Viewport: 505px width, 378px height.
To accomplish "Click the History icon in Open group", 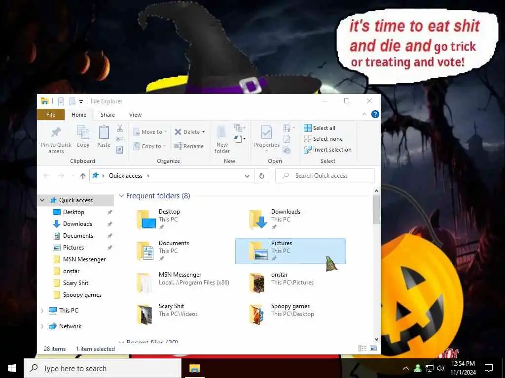I will 287,150.
